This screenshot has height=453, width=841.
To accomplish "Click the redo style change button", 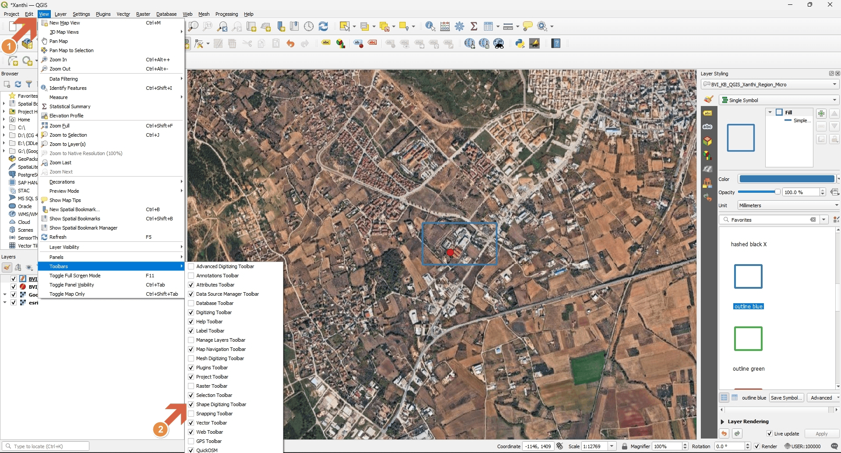I will (737, 434).
